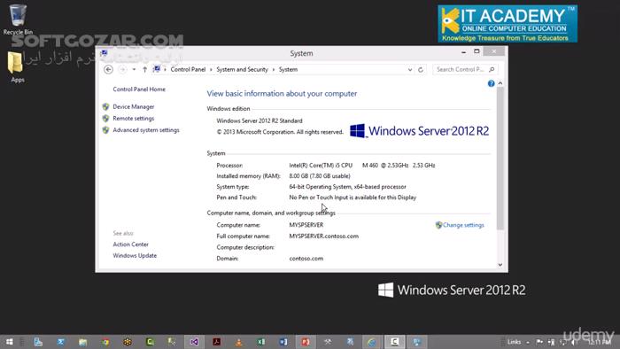Open Camtasia C icon in taskbar
Screen dimensions: 620x349
395,342
